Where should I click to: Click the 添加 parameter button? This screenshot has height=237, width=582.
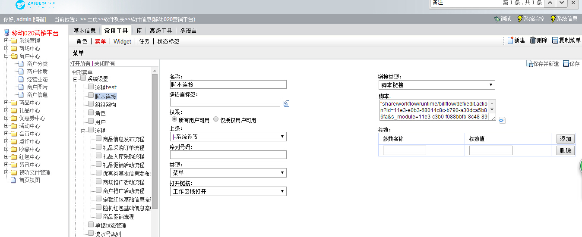point(566,139)
